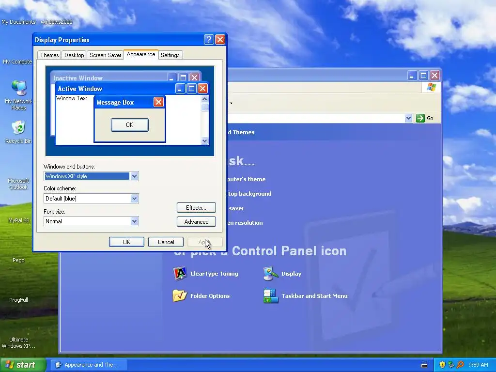Viewport: 496px width, 372px height.
Task: Click the Effects... button
Action: click(196, 207)
